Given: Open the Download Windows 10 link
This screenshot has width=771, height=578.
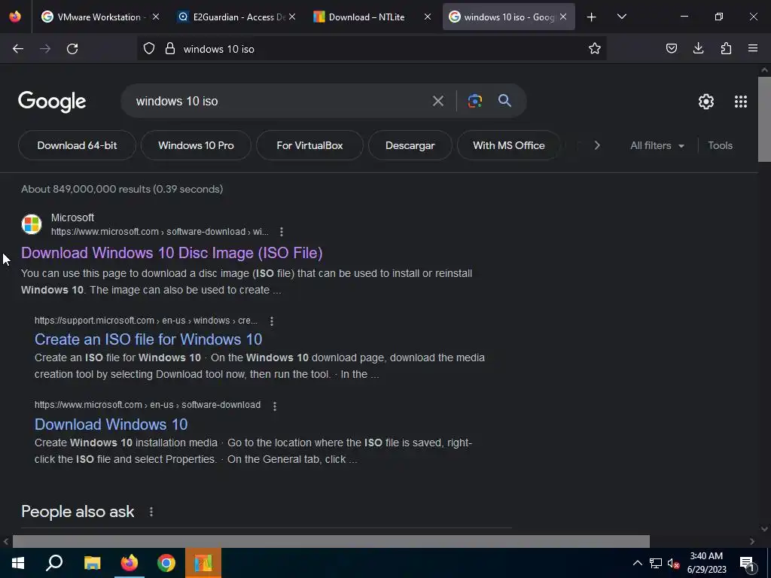Looking at the screenshot, I should 111,424.
